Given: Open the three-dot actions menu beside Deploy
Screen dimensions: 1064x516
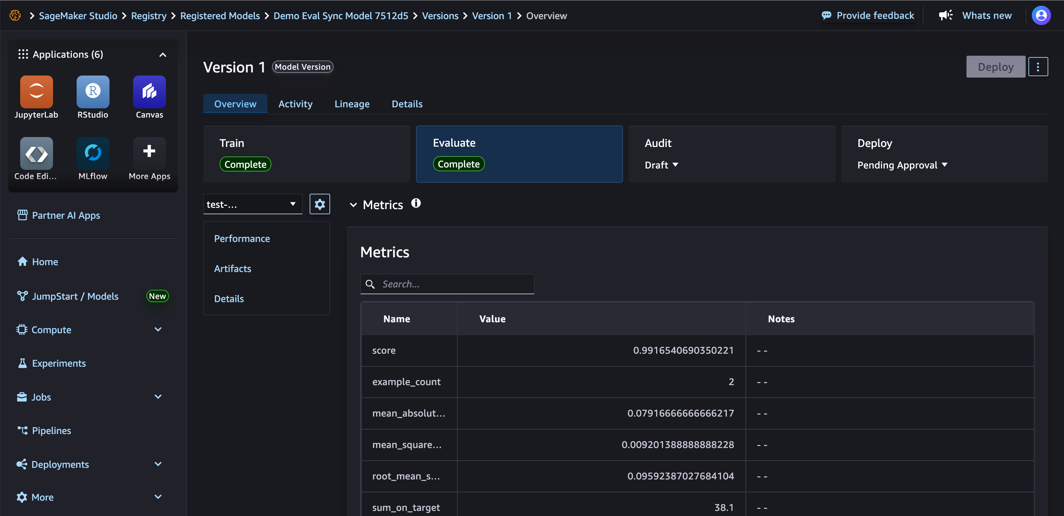Looking at the screenshot, I should tap(1038, 67).
